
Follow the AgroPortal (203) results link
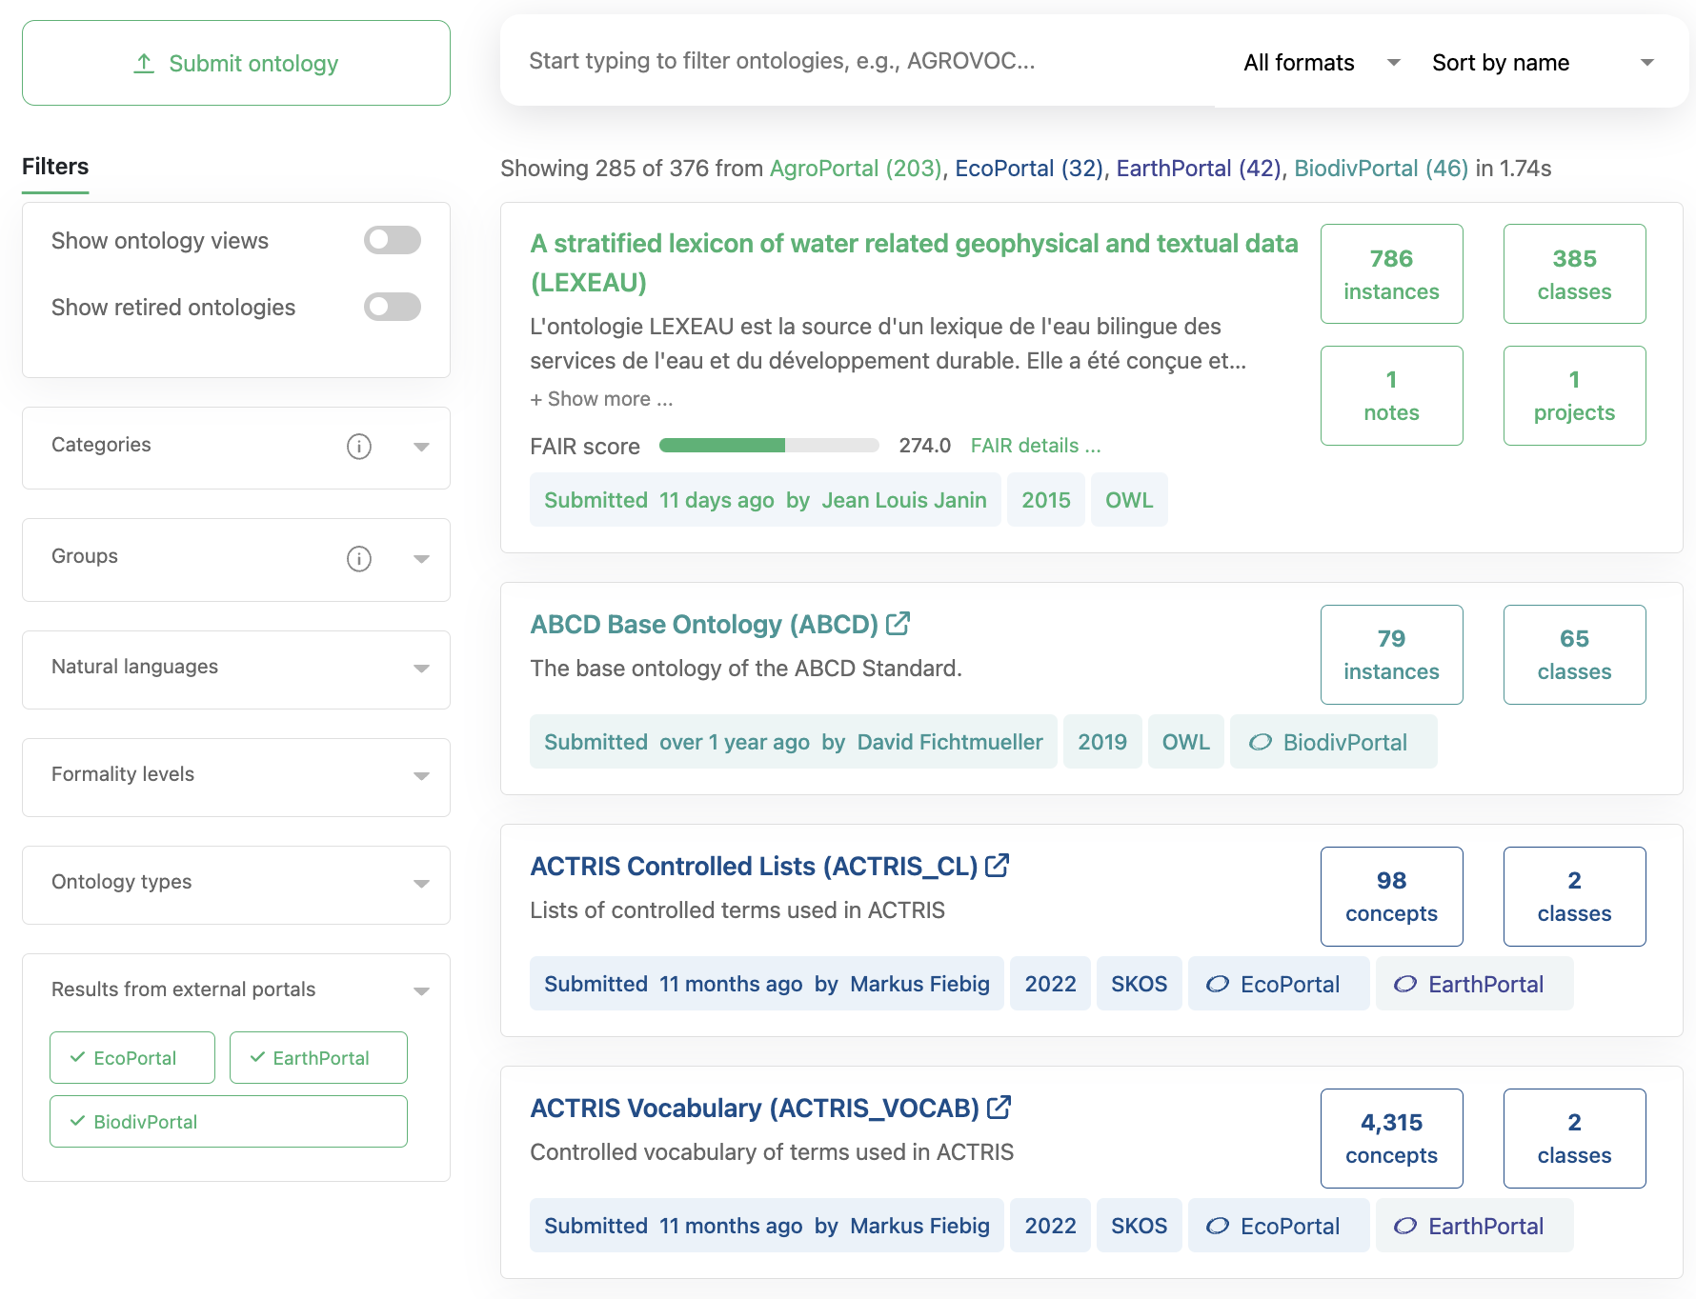855,169
